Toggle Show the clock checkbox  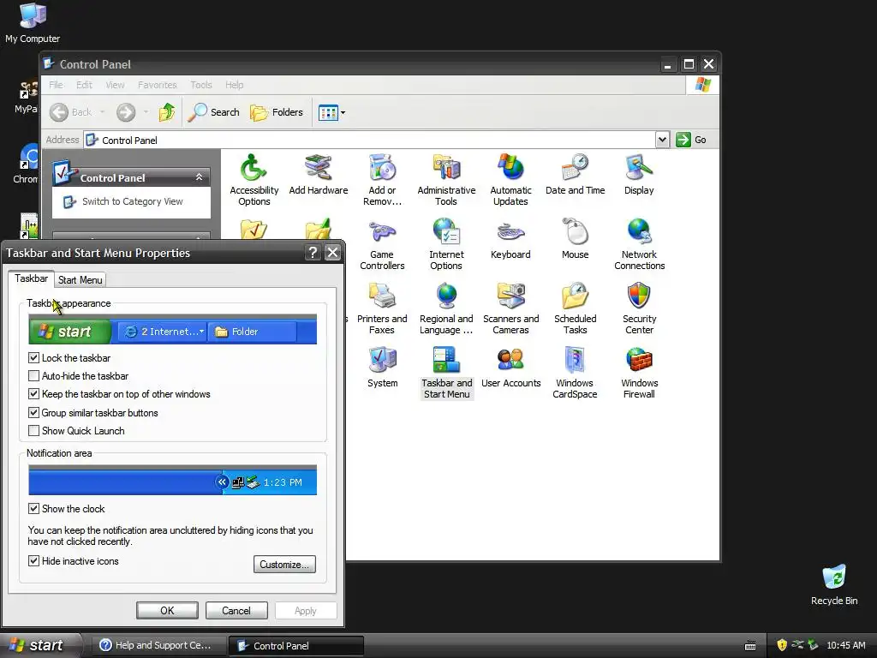pos(34,509)
